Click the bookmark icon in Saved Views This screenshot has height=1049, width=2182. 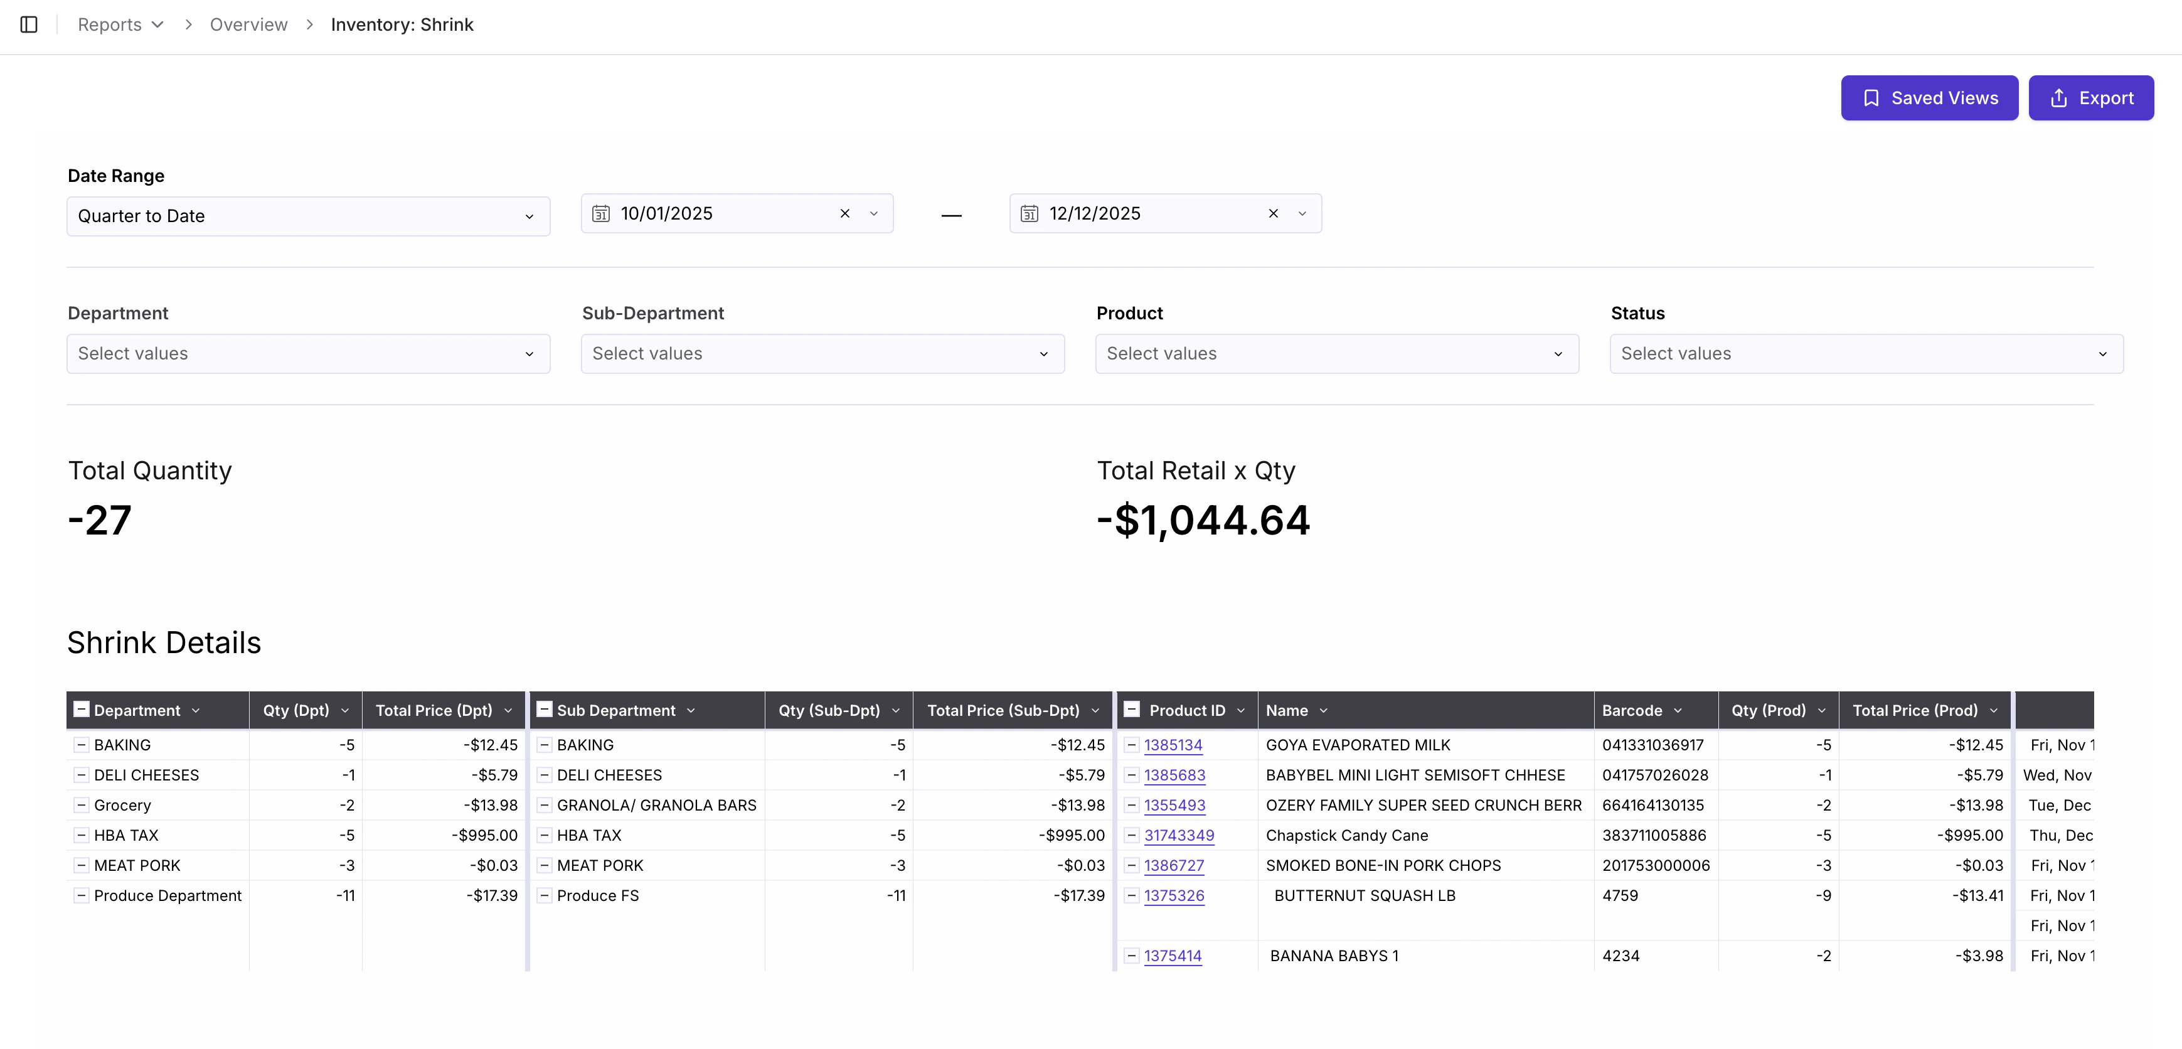tap(1871, 99)
